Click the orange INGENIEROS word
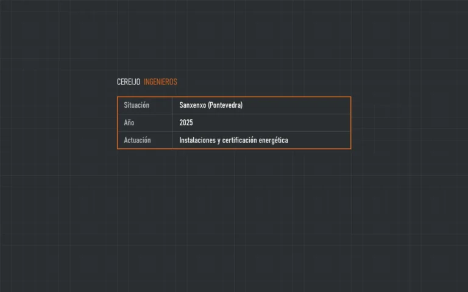The width and height of the screenshot is (468, 292). pos(161,82)
